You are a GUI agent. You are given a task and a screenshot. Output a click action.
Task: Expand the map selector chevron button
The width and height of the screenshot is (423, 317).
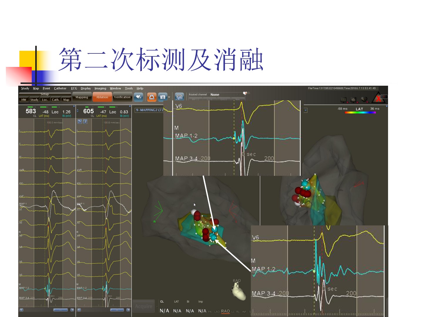(x=305, y=110)
